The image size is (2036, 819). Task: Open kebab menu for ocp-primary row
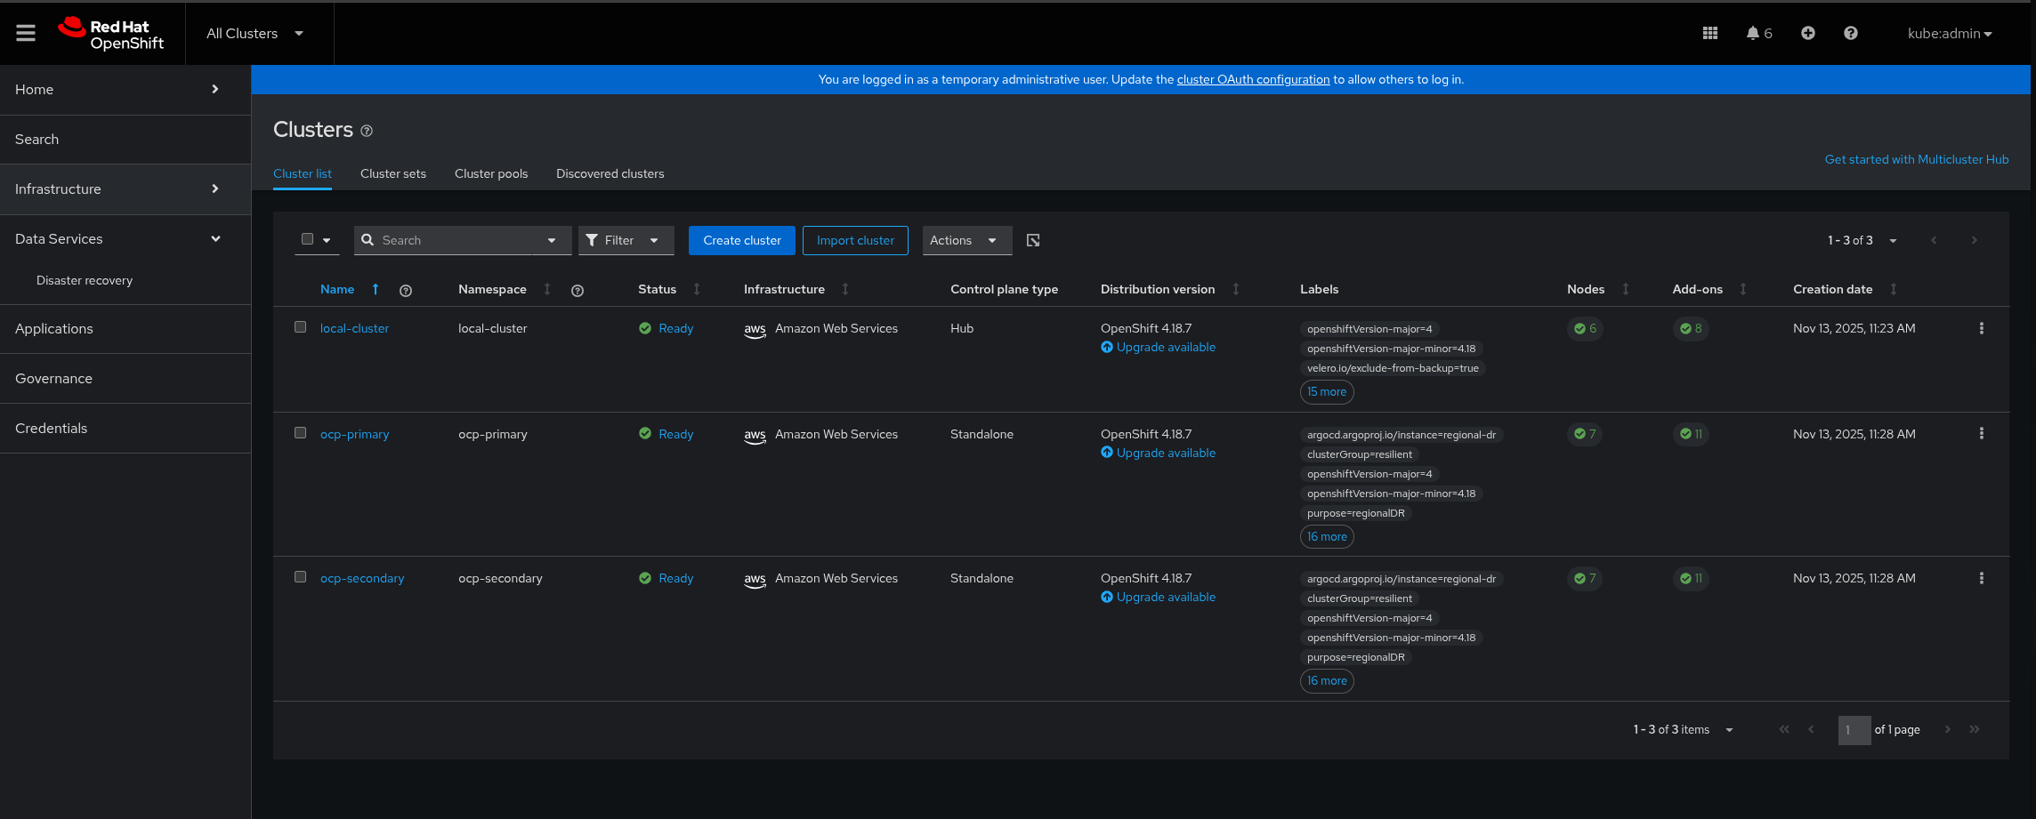coord(1981,434)
